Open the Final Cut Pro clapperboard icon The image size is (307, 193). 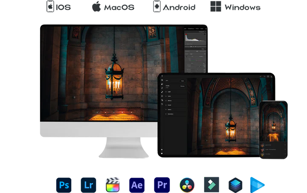pyautogui.click(x=113, y=184)
